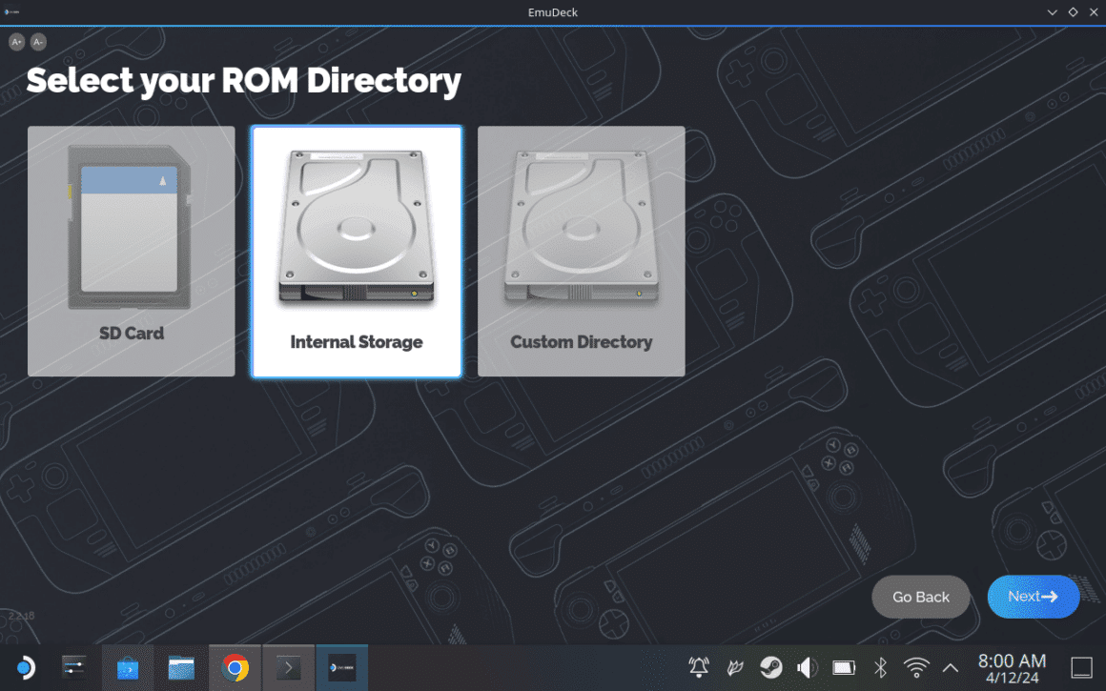Open Konsole terminal from taskbar
1106x691 pixels.
point(288,668)
